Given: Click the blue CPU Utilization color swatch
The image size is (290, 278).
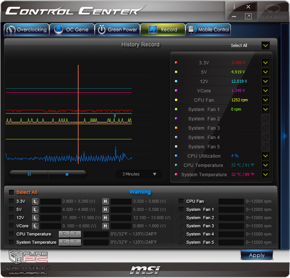Looking at the screenshot, I should point(176,156).
